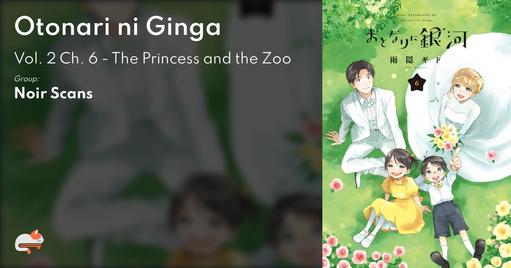Viewport: 511px width, 268px height.
Task: Open the Noir Scans group link
Action: click(x=54, y=94)
